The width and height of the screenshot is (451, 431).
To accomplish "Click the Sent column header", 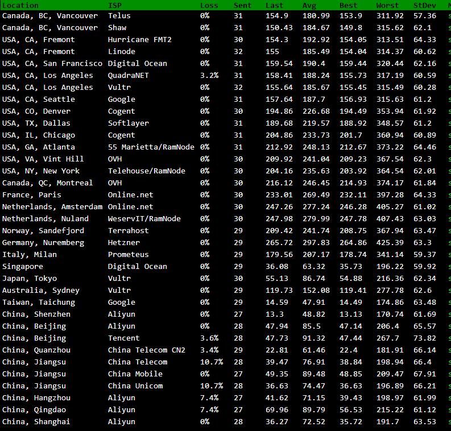I will [242, 5].
